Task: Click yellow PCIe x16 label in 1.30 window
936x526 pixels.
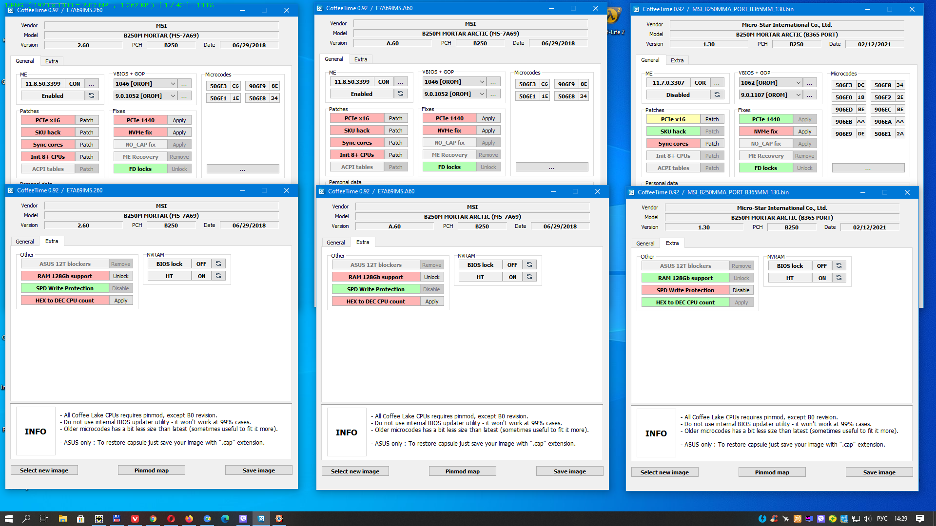Action: point(673,119)
